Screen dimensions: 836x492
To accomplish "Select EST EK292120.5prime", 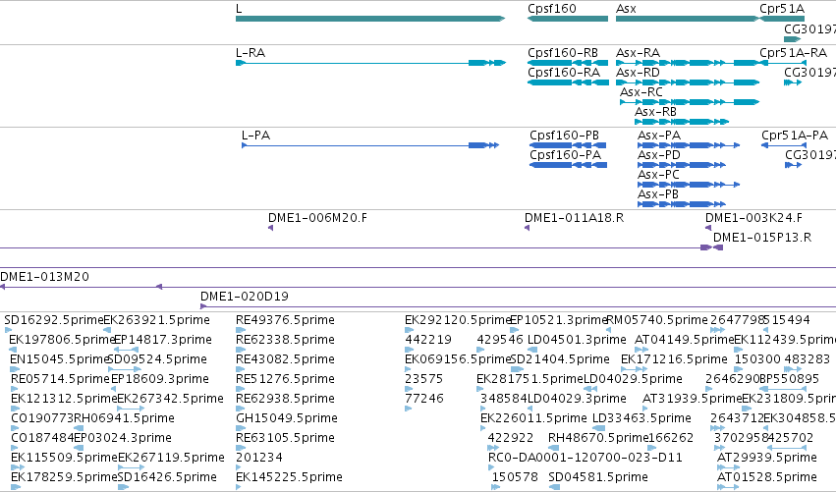I will tap(458, 320).
